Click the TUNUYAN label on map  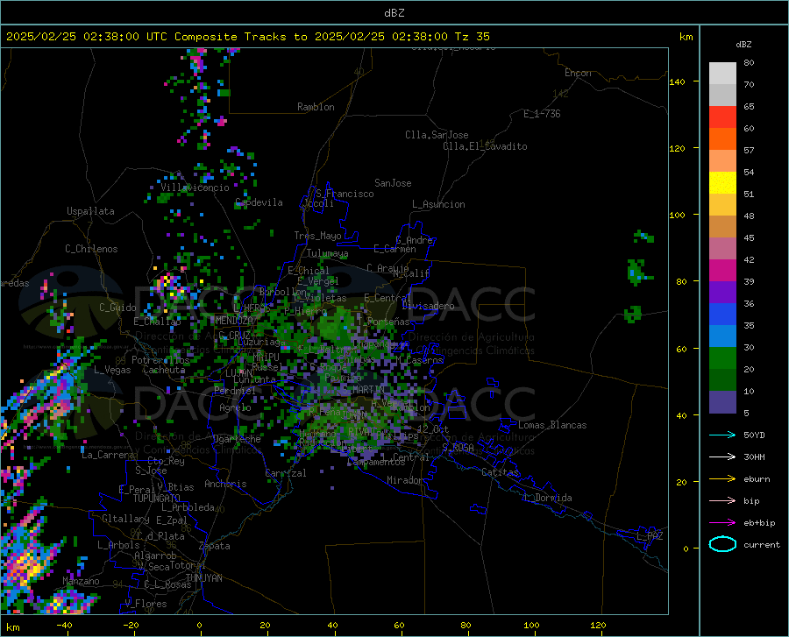[x=203, y=578]
